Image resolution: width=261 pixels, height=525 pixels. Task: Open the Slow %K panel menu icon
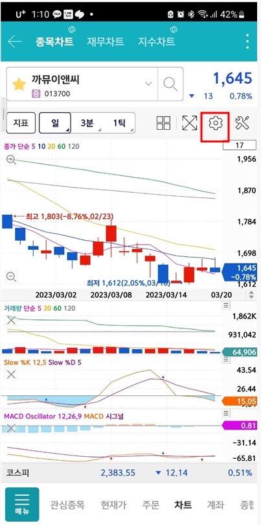[x=226, y=360]
